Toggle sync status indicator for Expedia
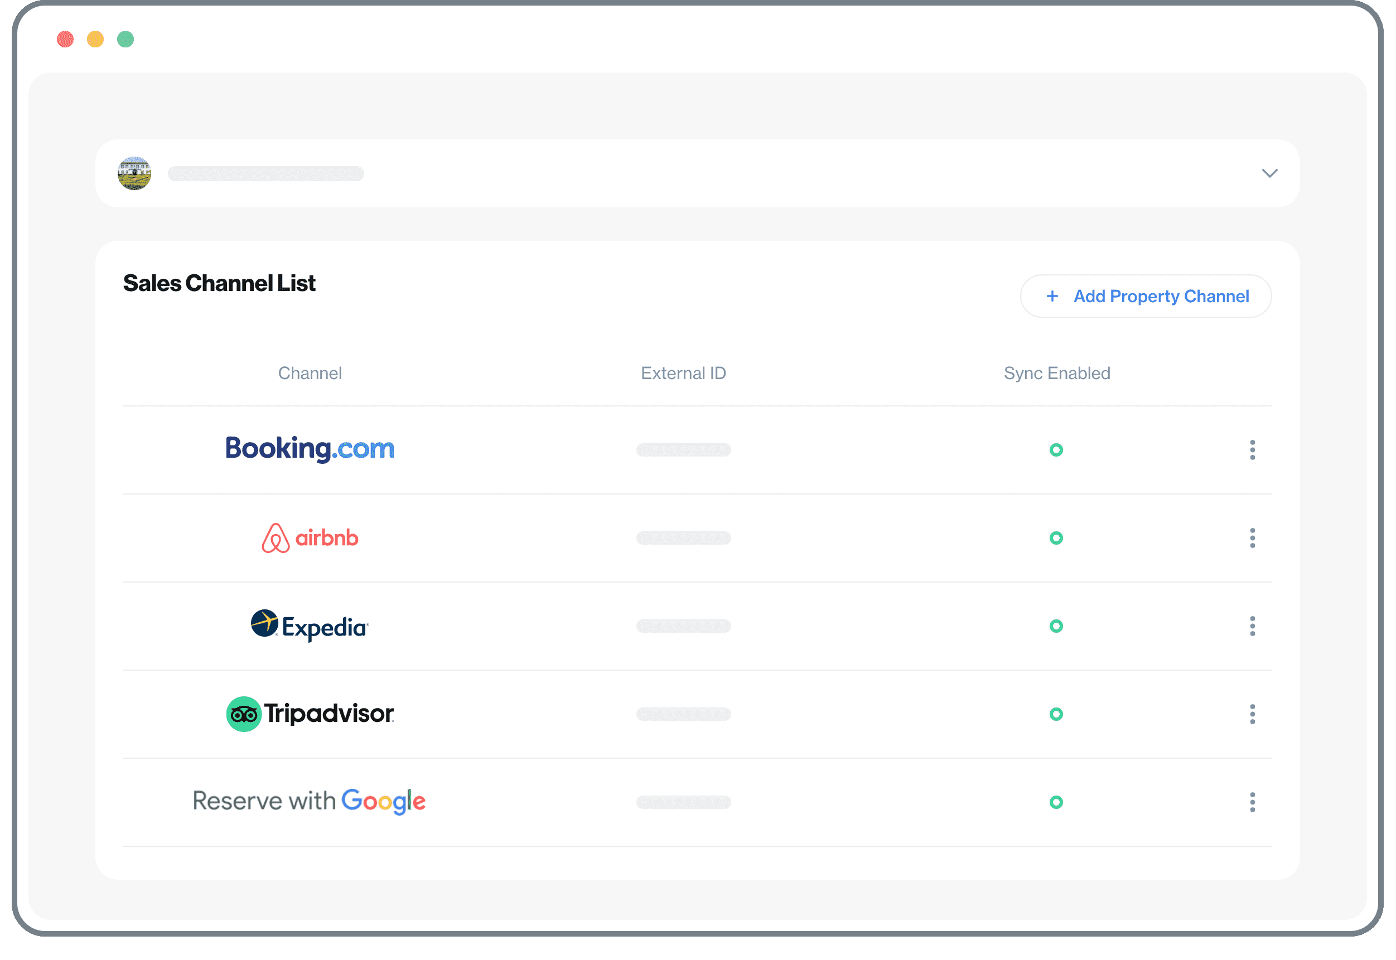Screen dimensions: 1396x960 click(x=1056, y=626)
